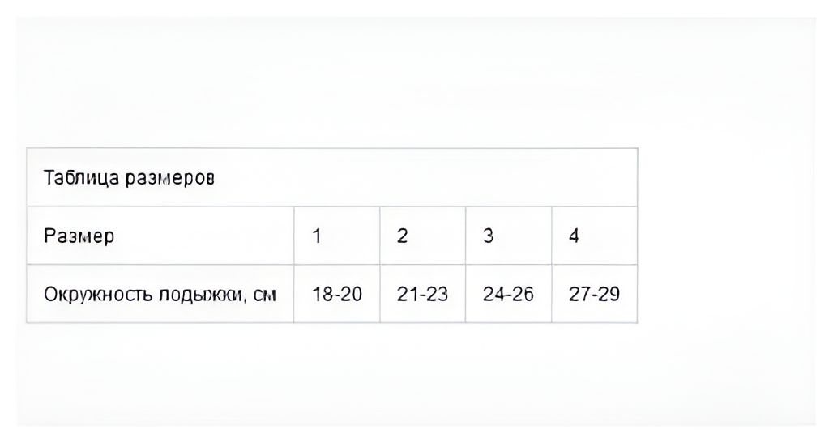Click the size 3 cell

[x=488, y=236]
